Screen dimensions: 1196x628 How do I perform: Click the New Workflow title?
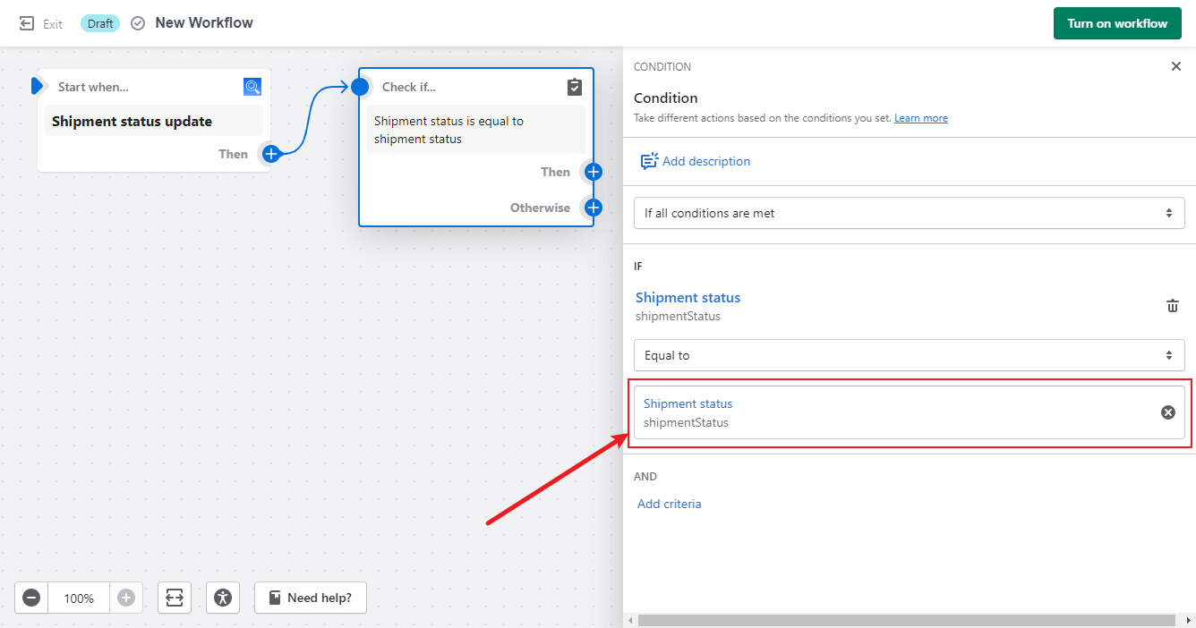point(204,22)
